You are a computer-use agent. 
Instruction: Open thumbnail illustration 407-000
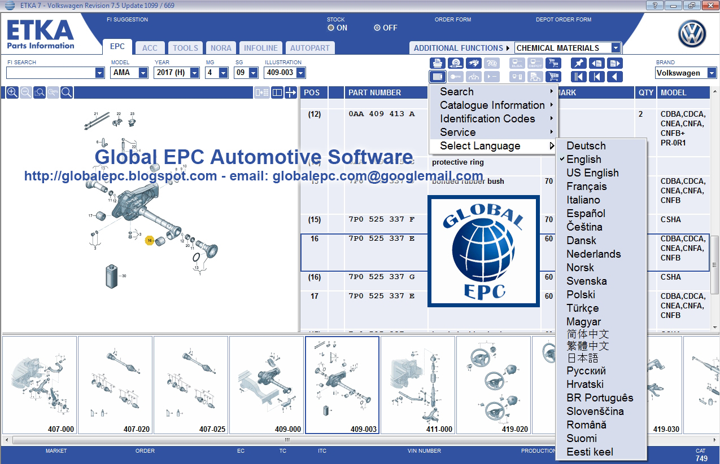(x=40, y=385)
